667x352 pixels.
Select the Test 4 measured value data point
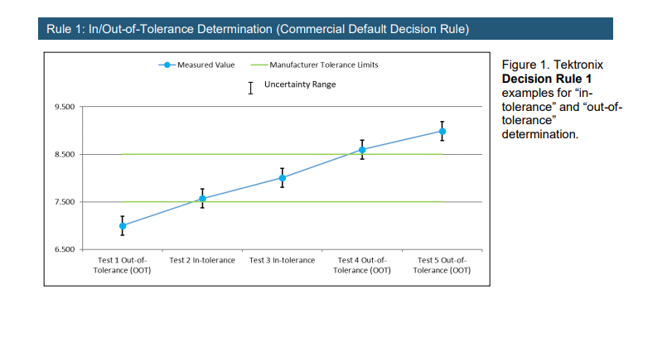click(362, 150)
